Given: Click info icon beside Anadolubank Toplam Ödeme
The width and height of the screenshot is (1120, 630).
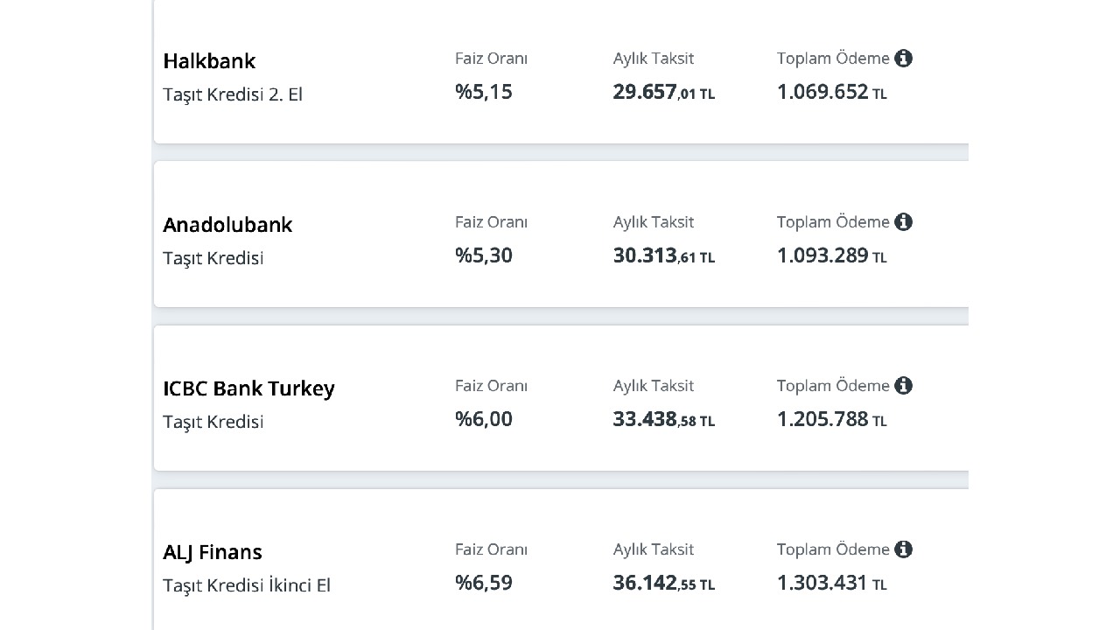Looking at the screenshot, I should point(904,222).
